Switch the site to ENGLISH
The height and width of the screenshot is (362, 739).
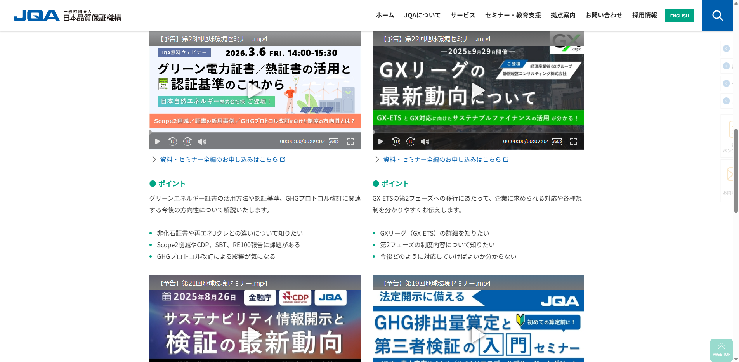679,16
